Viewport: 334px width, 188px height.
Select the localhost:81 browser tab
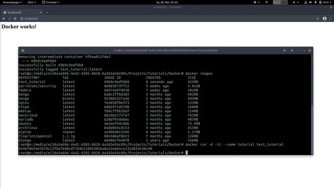21,13
